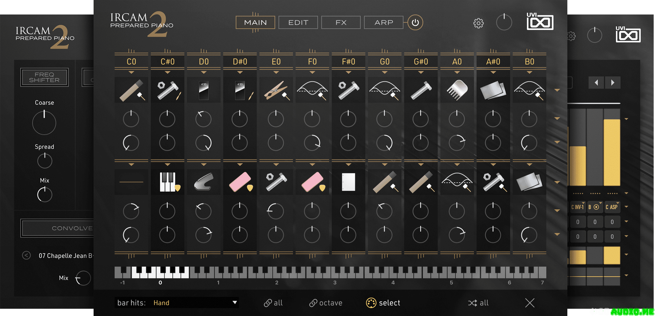Viewport: 655px width, 316px height.
Task: Switch to the ARP tab
Action: 384,22
